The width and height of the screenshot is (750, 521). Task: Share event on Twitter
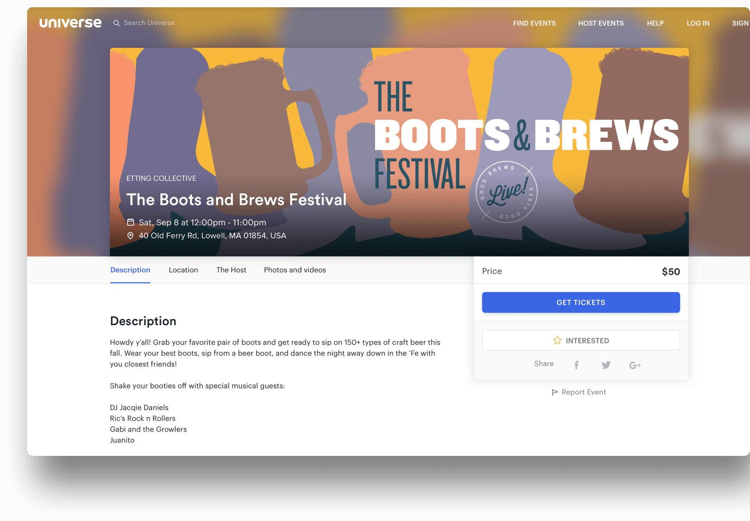[x=606, y=365]
